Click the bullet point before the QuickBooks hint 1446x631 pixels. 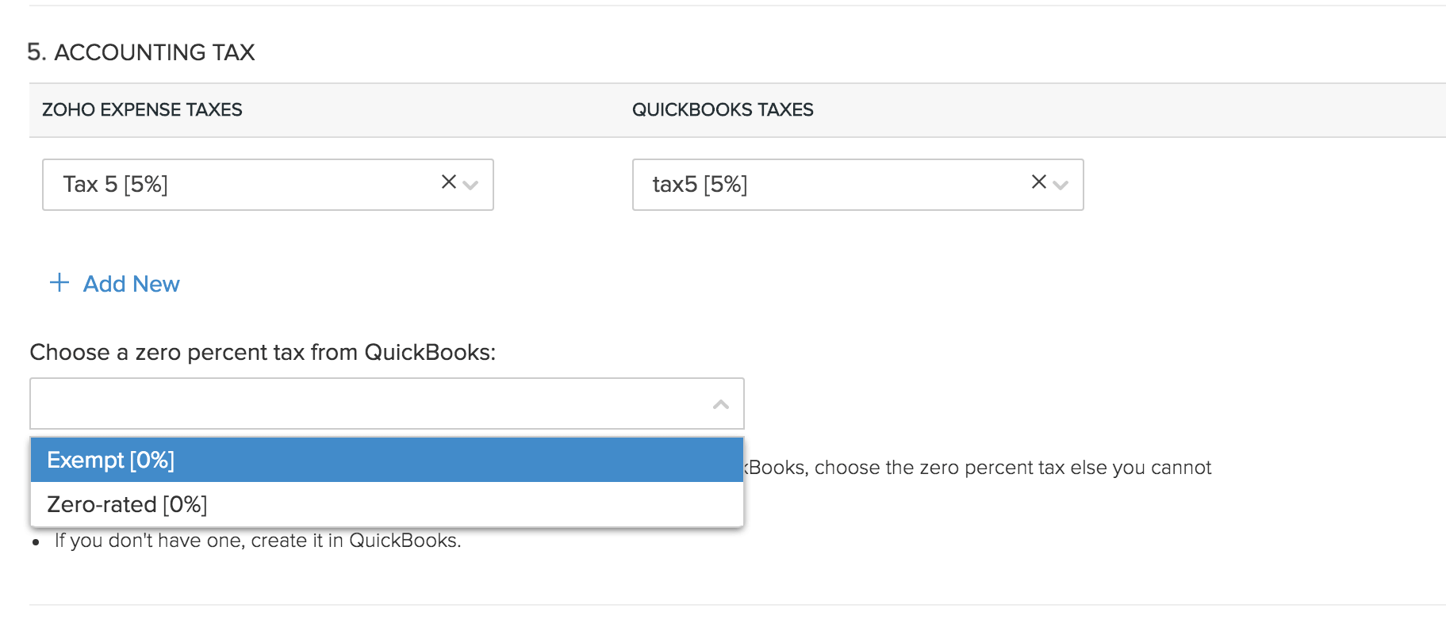pos(36,542)
